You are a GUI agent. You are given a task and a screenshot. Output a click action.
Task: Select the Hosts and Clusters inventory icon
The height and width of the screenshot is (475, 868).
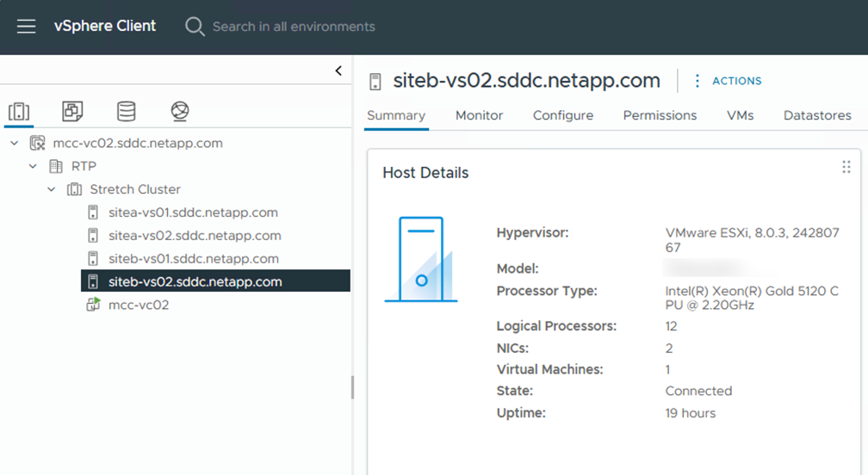point(19,111)
